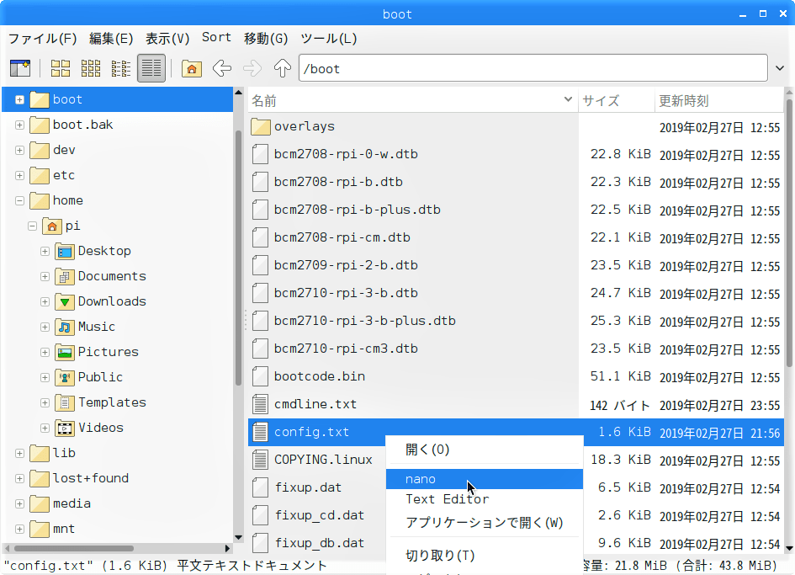
Task: Sort by the 更新時刻 column header
Action: [x=719, y=100]
